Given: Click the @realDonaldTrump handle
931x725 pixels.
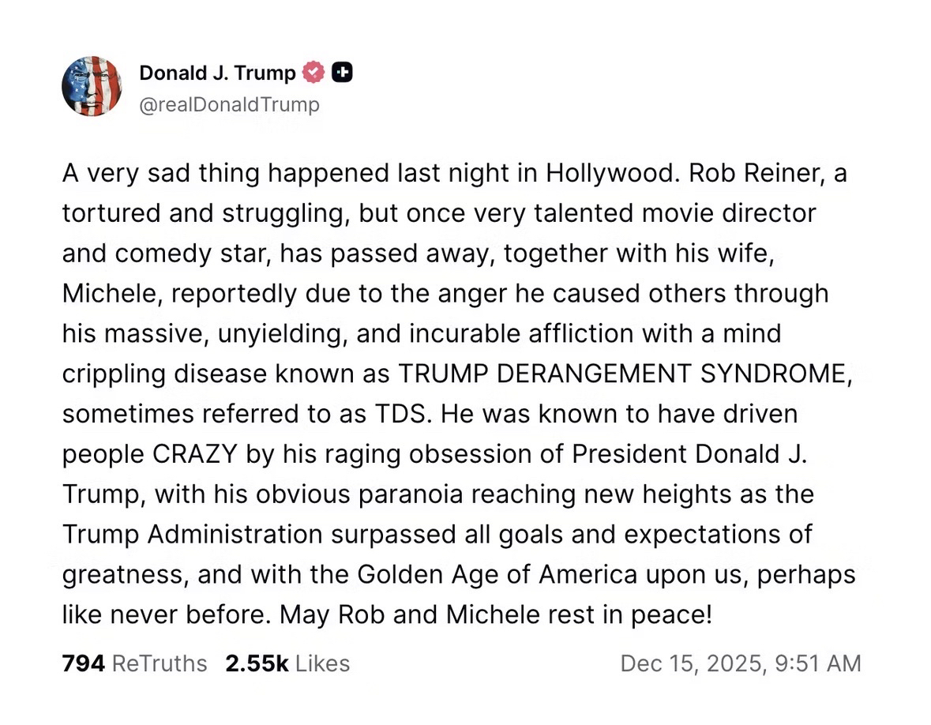Looking at the screenshot, I should pyautogui.click(x=229, y=105).
